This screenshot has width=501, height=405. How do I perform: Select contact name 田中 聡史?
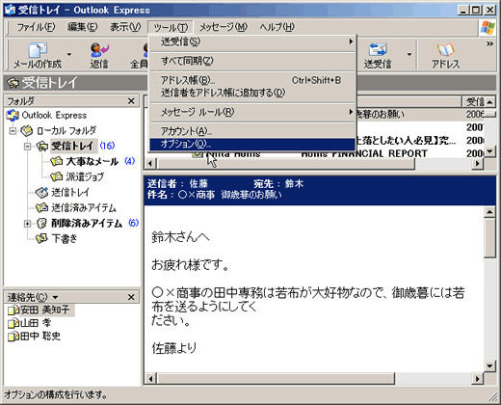click(x=40, y=337)
